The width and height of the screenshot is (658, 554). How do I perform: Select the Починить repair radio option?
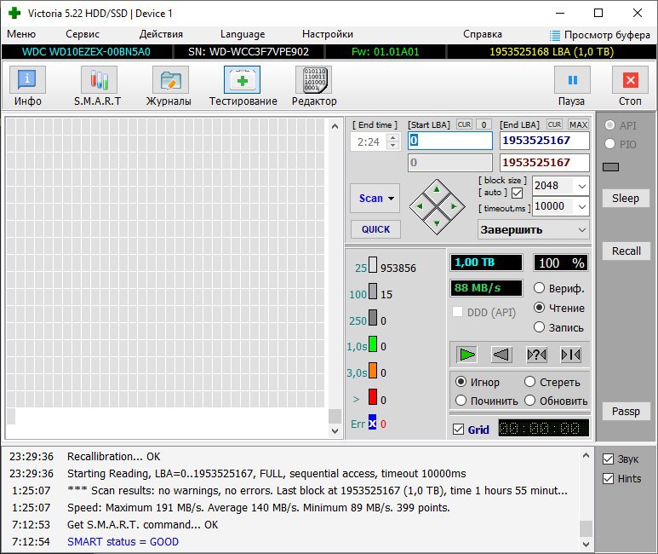[461, 400]
